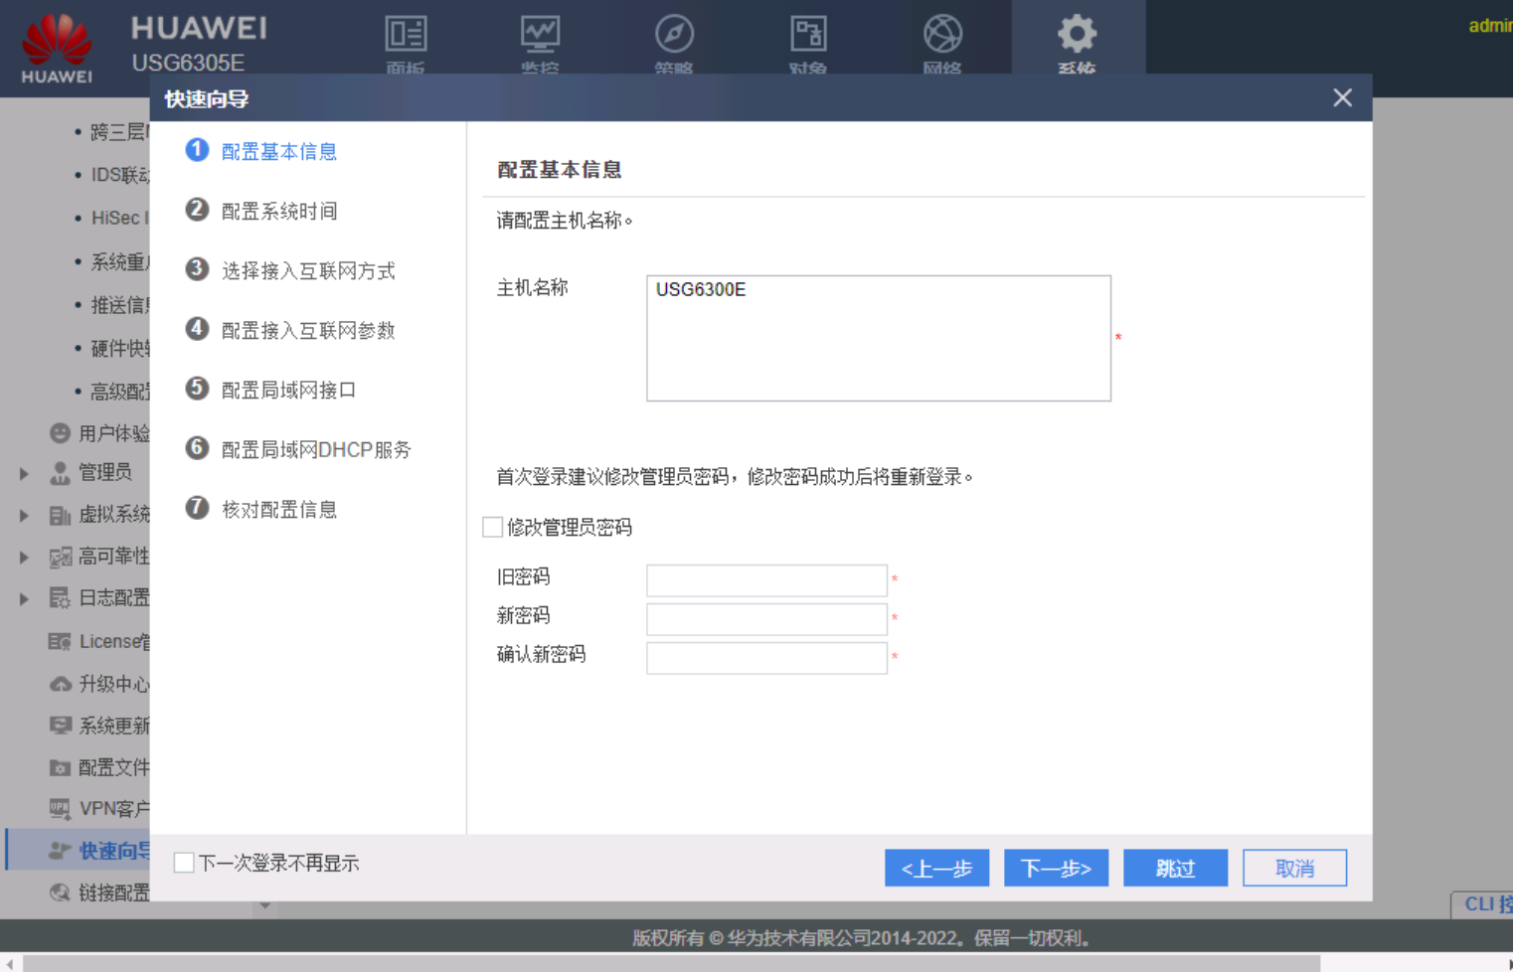This screenshot has height=972, width=1513.
Task: Click the License管理 sidebar icon
Action: (59, 641)
